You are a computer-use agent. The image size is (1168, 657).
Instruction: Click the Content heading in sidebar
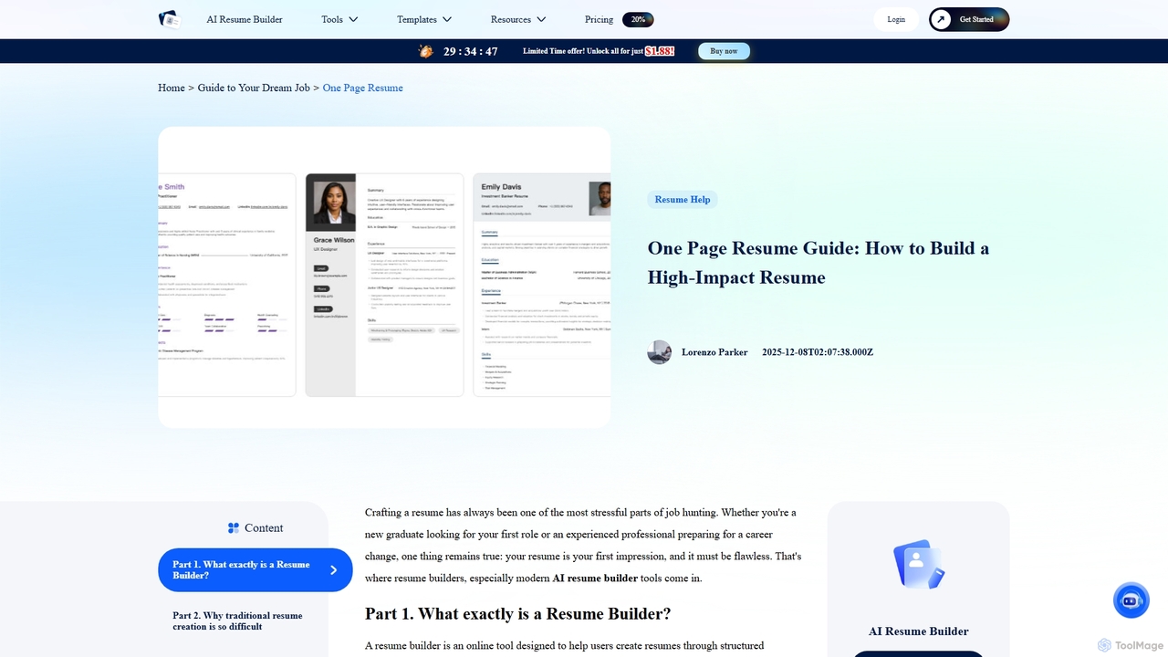pos(264,528)
